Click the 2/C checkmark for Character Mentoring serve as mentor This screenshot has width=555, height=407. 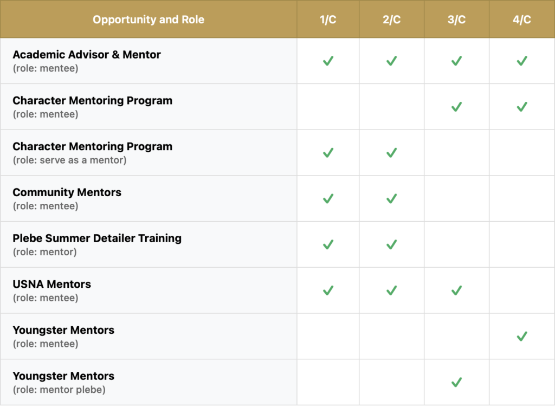click(x=391, y=153)
